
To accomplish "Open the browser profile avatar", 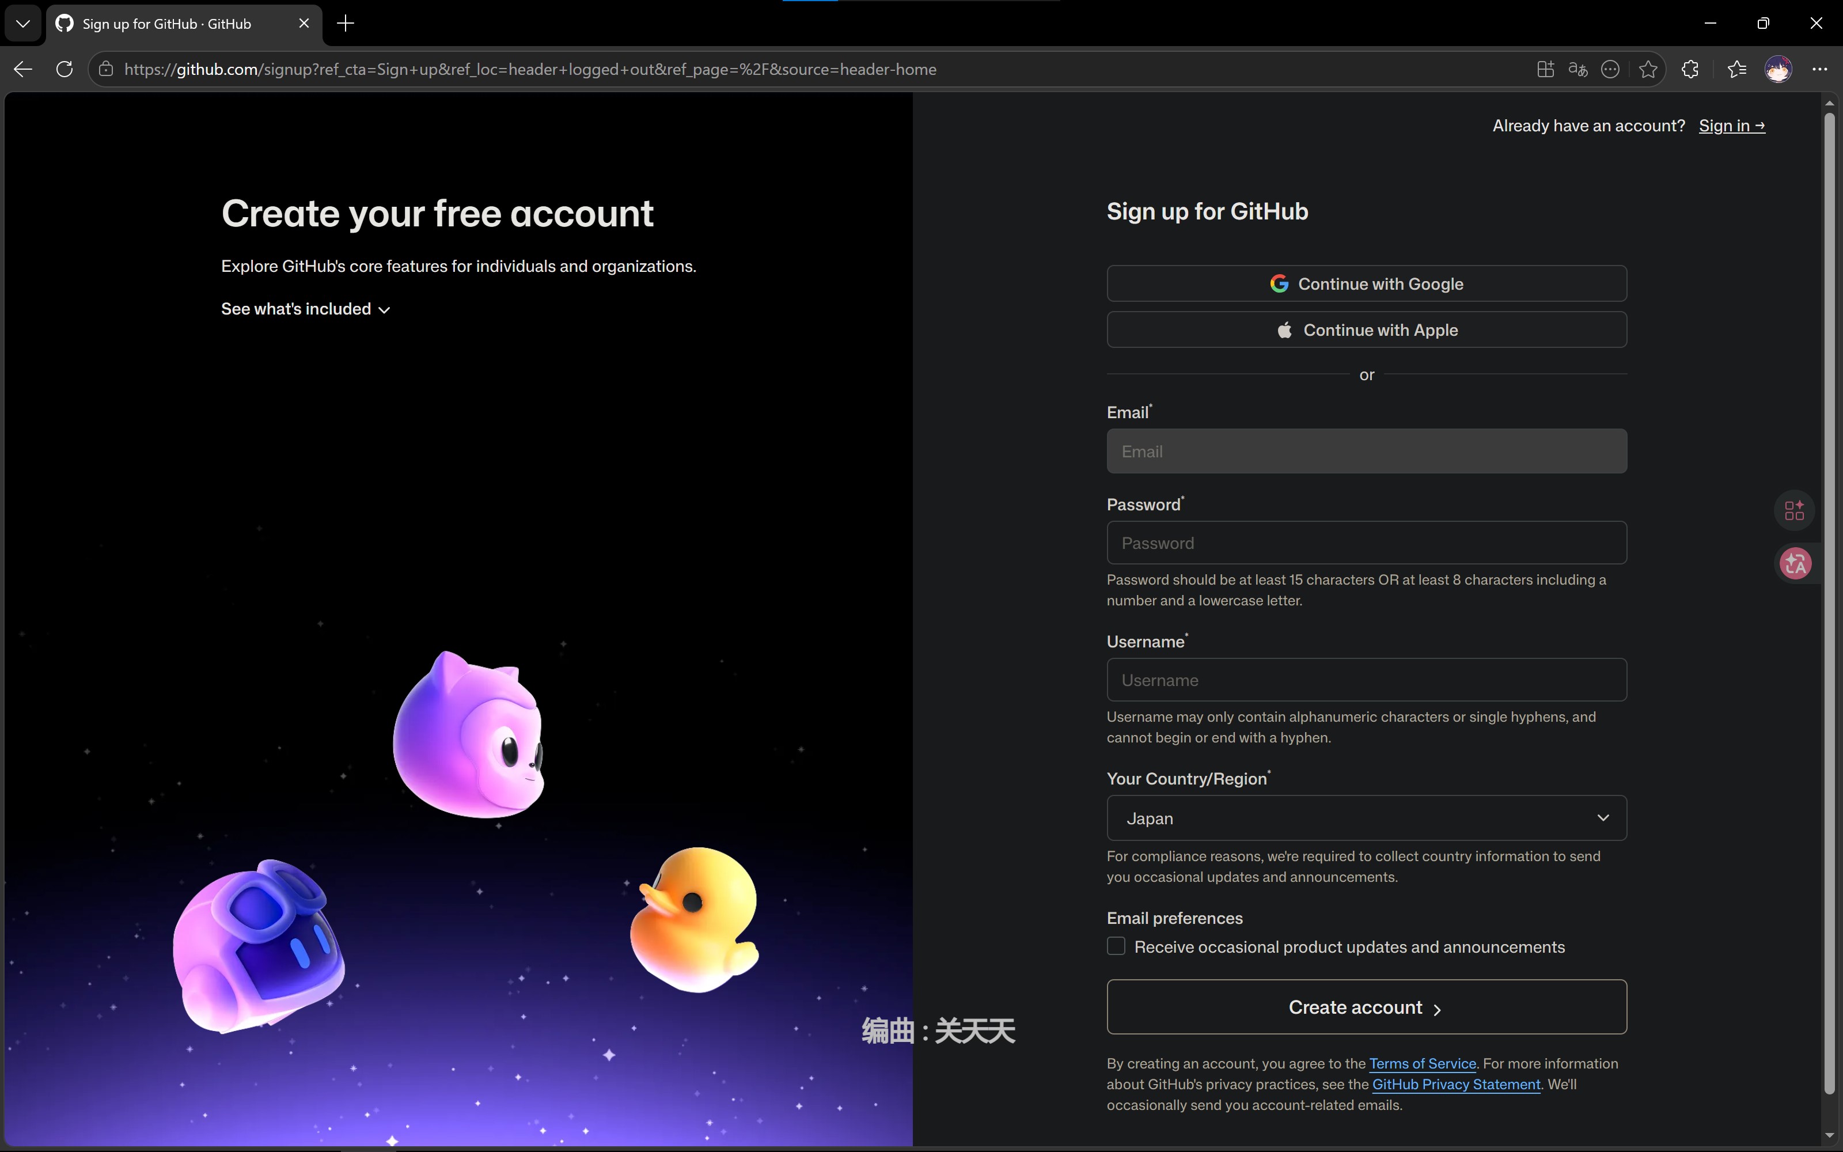I will [x=1778, y=69].
